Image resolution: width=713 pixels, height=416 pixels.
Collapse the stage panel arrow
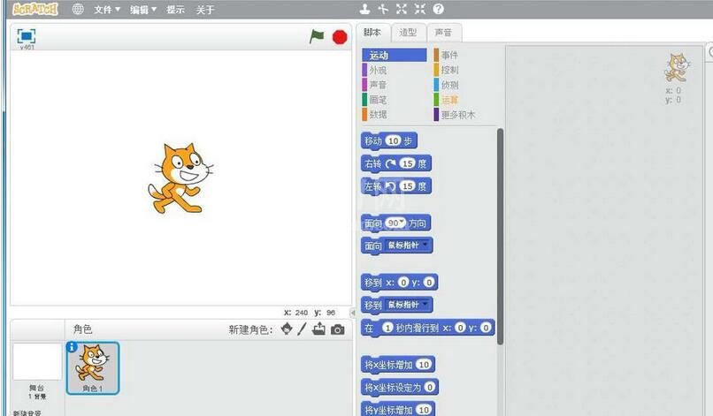pyautogui.click(x=353, y=313)
